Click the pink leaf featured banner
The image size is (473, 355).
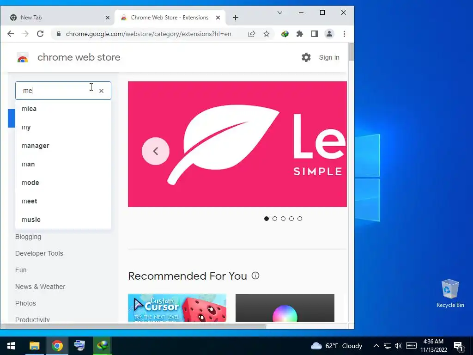point(237,144)
